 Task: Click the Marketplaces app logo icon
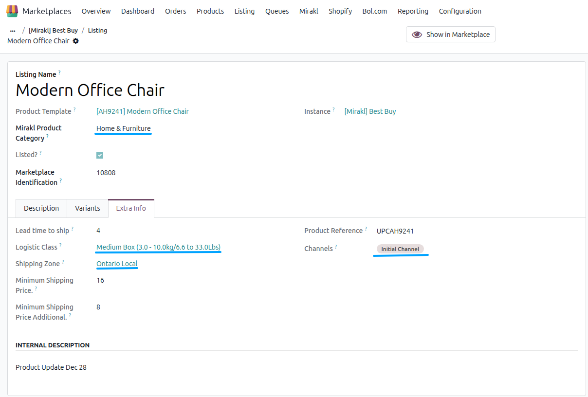[x=12, y=11]
